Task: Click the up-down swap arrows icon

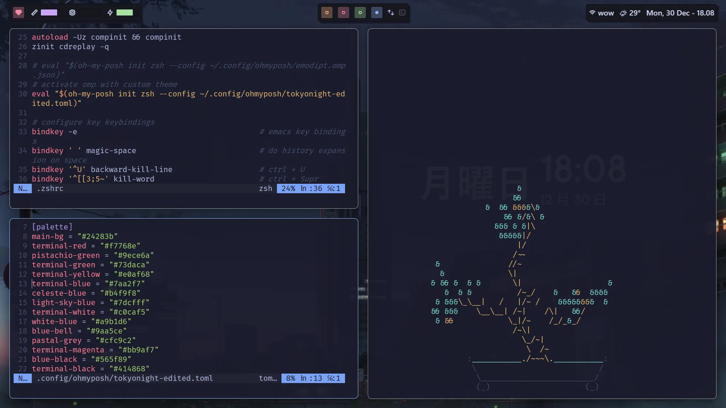Action: 390,12
